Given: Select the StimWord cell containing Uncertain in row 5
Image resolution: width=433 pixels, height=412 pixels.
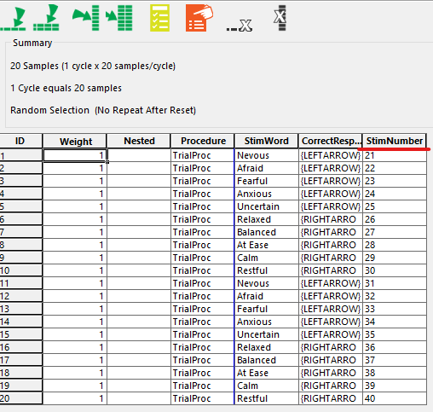Looking at the screenshot, I should click(x=266, y=206).
